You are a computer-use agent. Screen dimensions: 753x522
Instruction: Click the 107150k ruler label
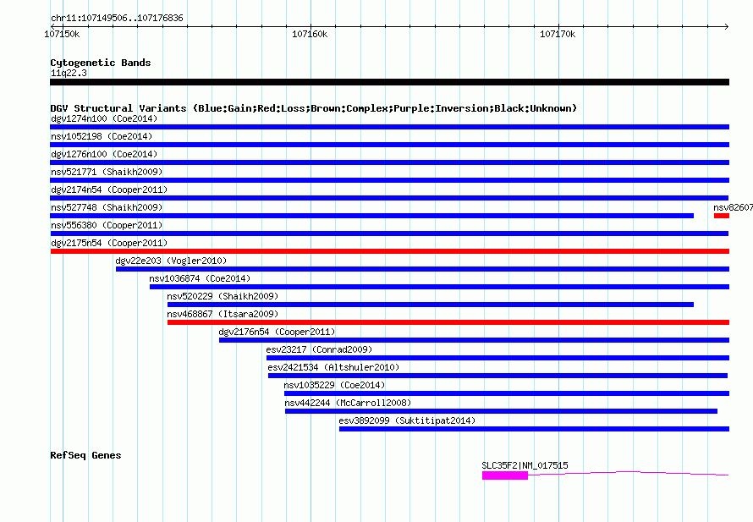click(x=62, y=34)
